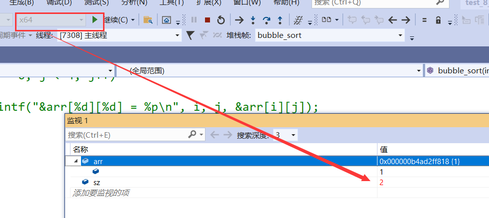
Task: Select the sz watch row
Action: coord(277,183)
